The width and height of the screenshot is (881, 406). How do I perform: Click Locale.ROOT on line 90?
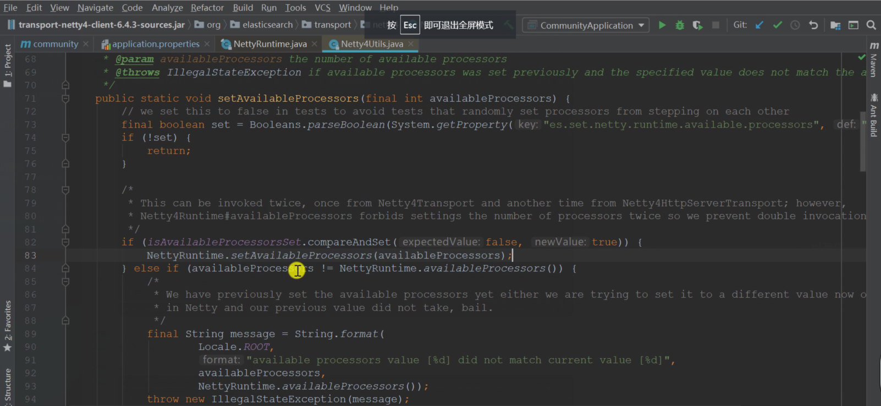[234, 347]
